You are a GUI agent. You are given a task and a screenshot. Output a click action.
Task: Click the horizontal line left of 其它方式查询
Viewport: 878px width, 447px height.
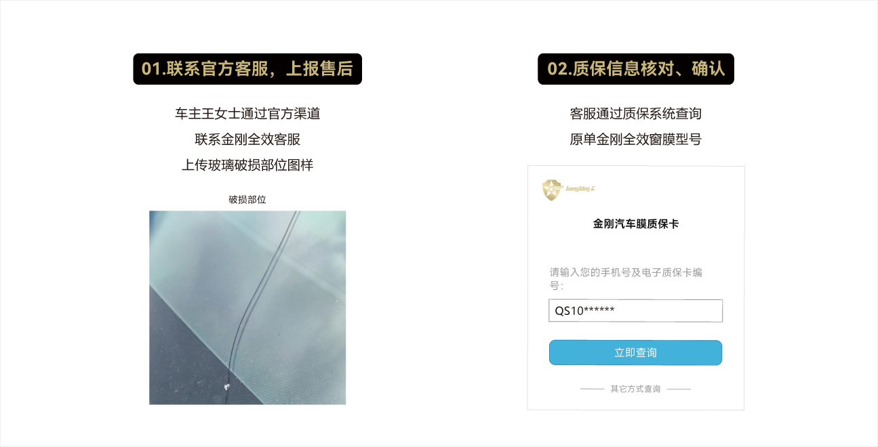click(593, 389)
